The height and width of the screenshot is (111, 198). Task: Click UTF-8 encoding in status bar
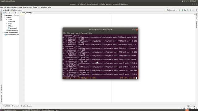[x=189, y=108]
